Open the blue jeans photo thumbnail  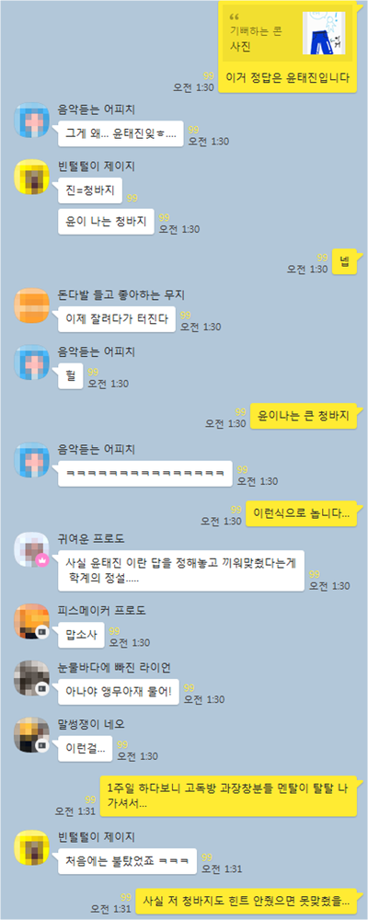coord(325,33)
